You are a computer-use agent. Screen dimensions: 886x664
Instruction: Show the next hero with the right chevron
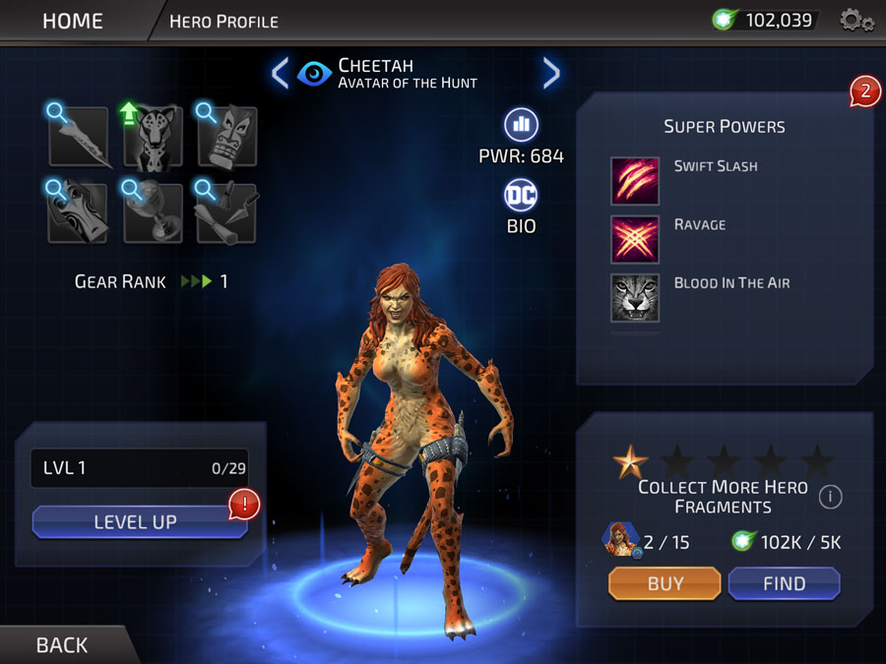[551, 74]
